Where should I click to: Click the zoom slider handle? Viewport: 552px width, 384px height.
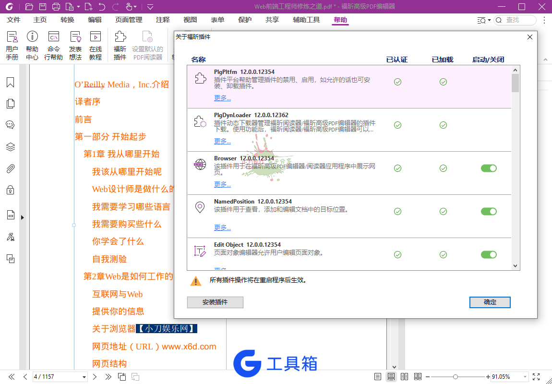(455, 377)
